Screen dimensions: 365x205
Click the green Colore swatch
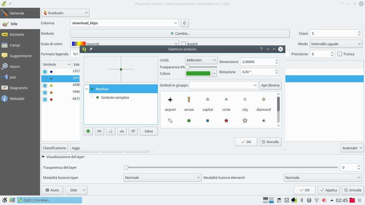198,73
